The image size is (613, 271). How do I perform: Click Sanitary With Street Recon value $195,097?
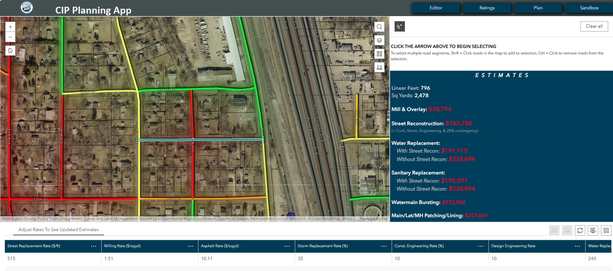[x=454, y=181]
